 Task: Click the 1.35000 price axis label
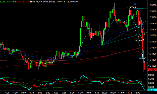tap(152, 17)
